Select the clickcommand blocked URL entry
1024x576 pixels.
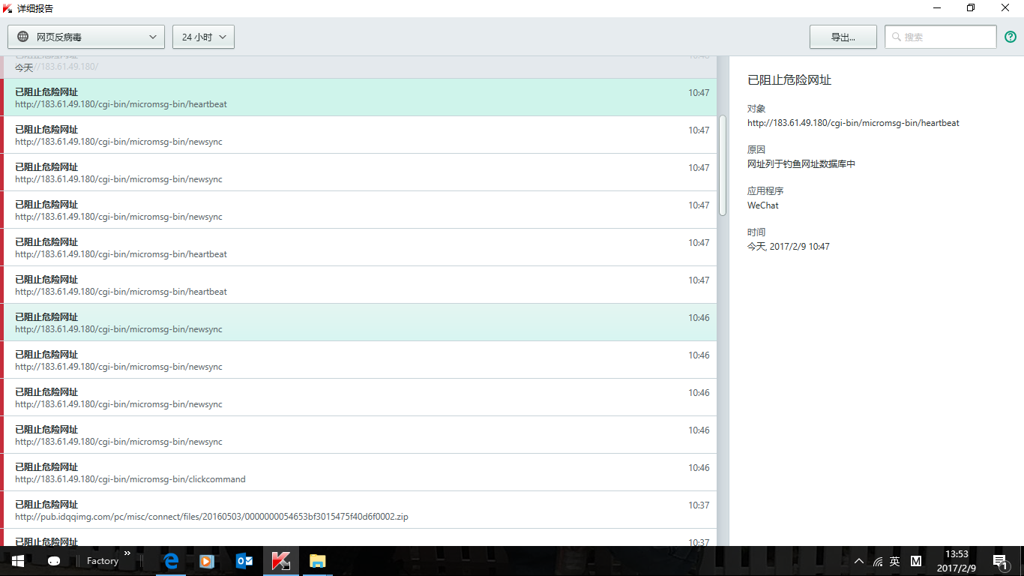point(360,472)
